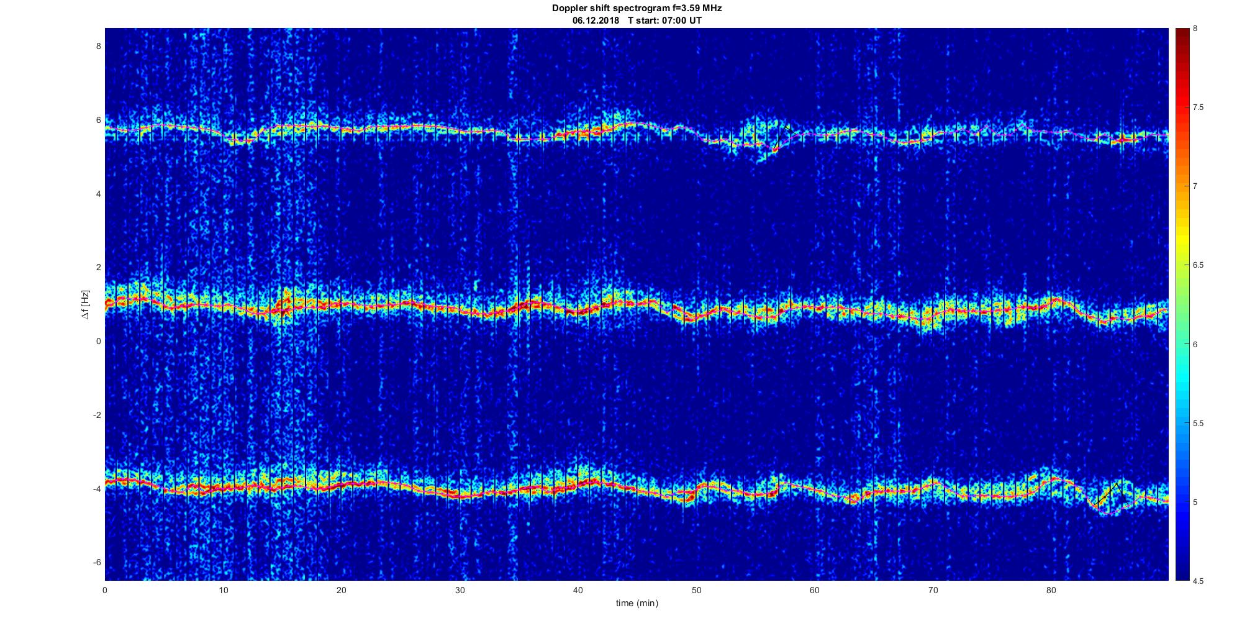Image resolution: width=1242 pixels, height=623 pixels.
Task: Click x-axis tick label '70'
Action: point(933,590)
